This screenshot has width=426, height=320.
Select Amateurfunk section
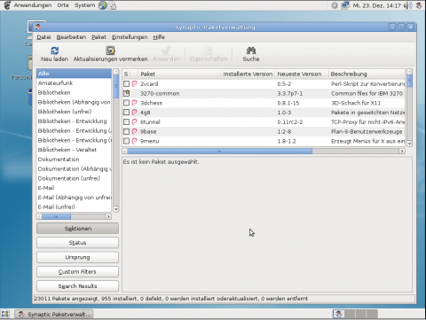pos(74,83)
